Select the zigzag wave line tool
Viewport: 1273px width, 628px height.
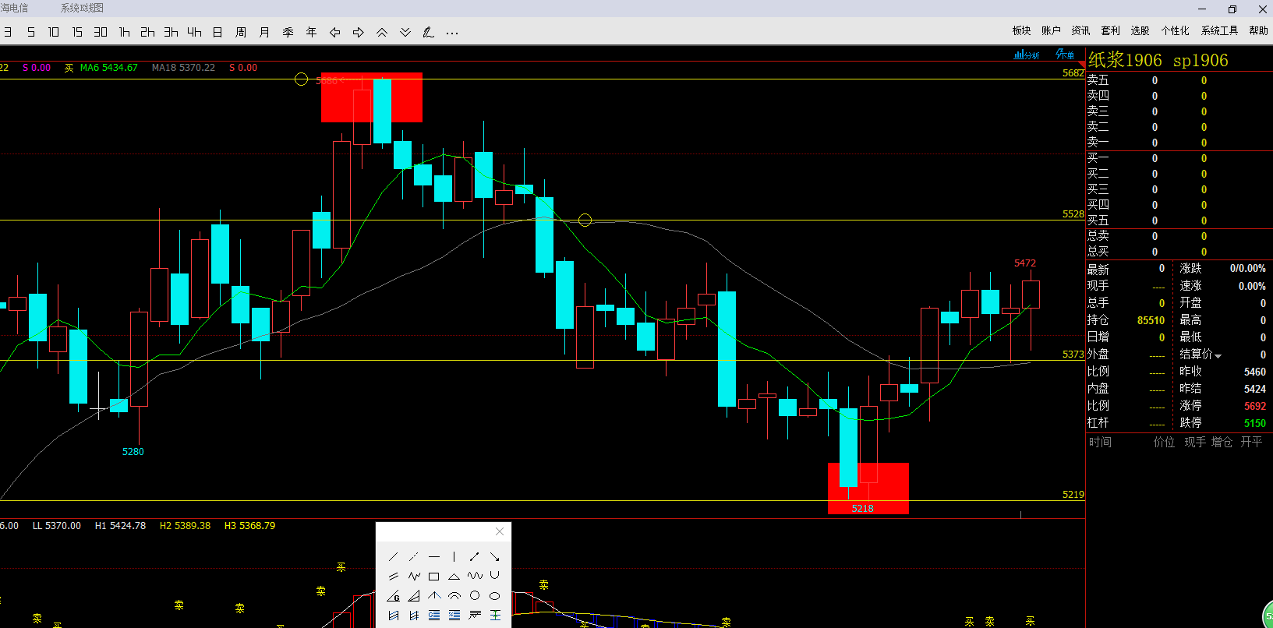(x=414, y=576)
